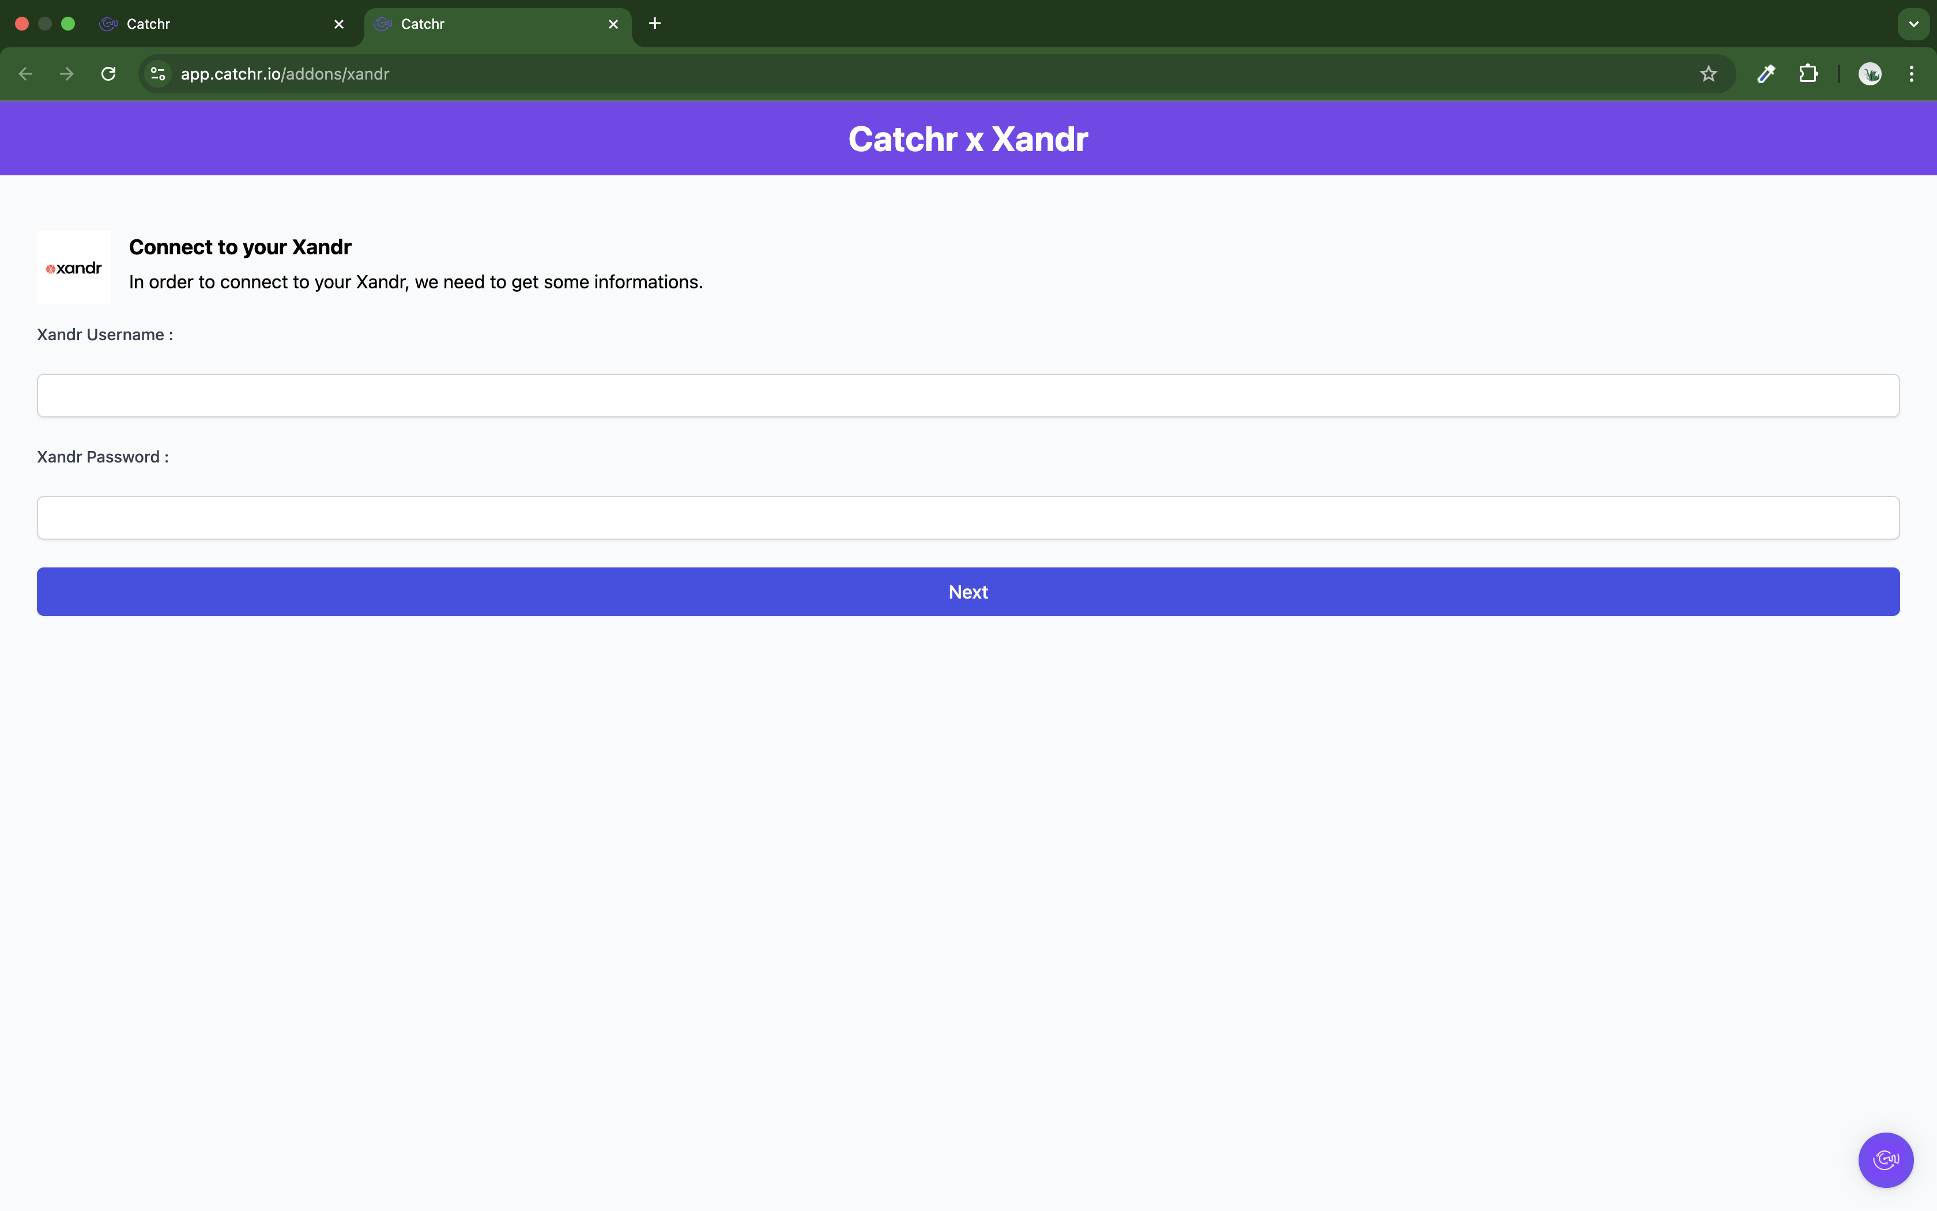This screenshot has width=1937, height=1211.
Task: Close the first Catchr tab
Action: pos(338,24)
